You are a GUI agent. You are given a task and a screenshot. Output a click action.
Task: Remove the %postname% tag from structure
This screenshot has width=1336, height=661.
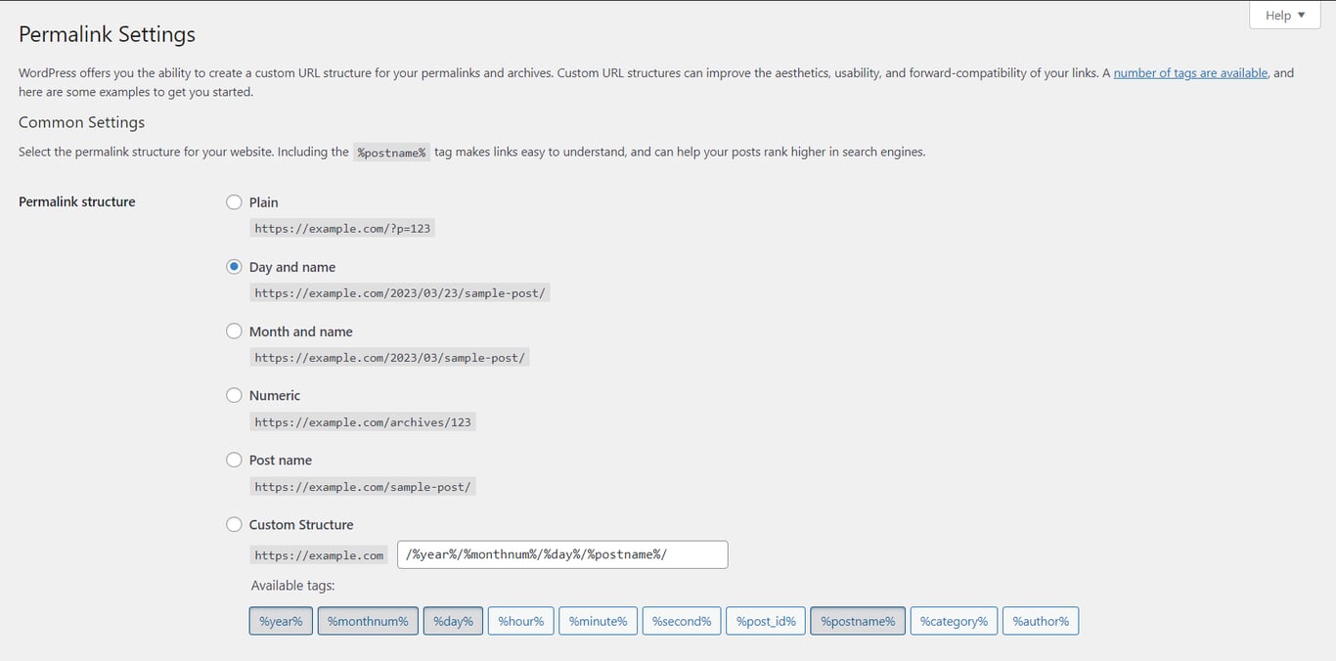click(x=857, y=620)
